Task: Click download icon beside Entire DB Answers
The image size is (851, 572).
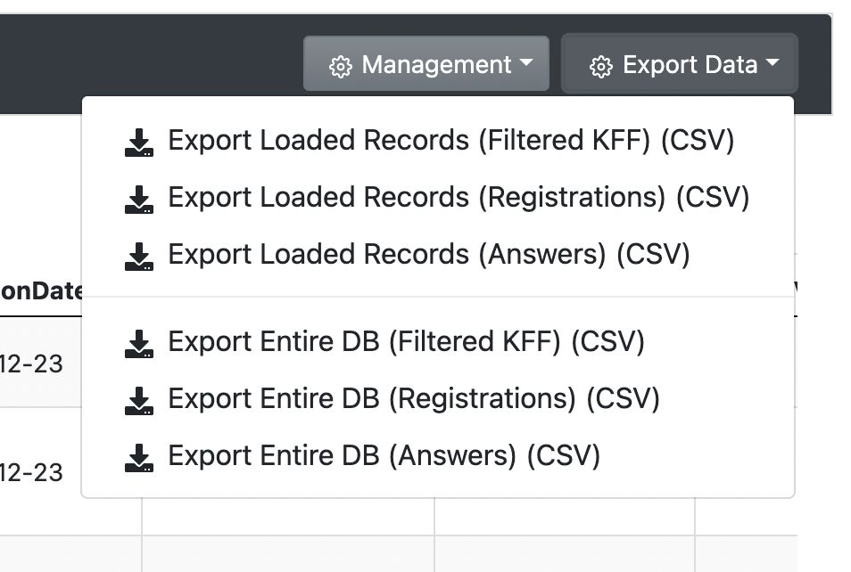Action: [x=139, y=458]
